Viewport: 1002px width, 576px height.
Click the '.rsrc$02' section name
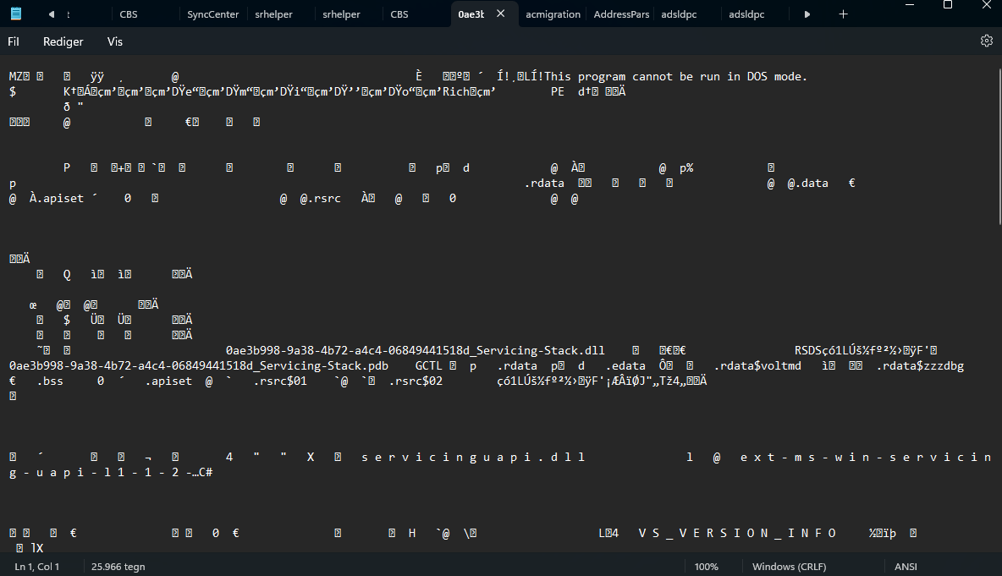(416, 381)
